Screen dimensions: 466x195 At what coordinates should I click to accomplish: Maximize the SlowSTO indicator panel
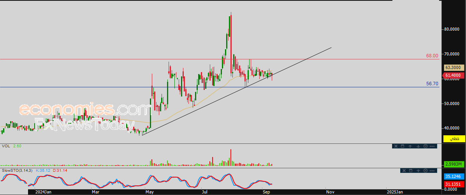click(x=411, y=171)
